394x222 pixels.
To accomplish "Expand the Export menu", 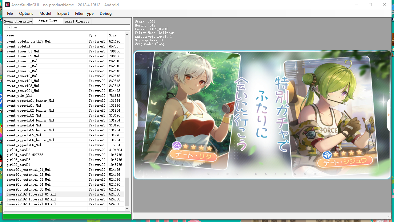I will (63, 14).
